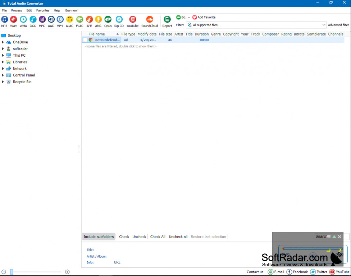Click the zoom-out minus icon at bottom left
The width and height of the screenshot is (351, 276).
4,272
